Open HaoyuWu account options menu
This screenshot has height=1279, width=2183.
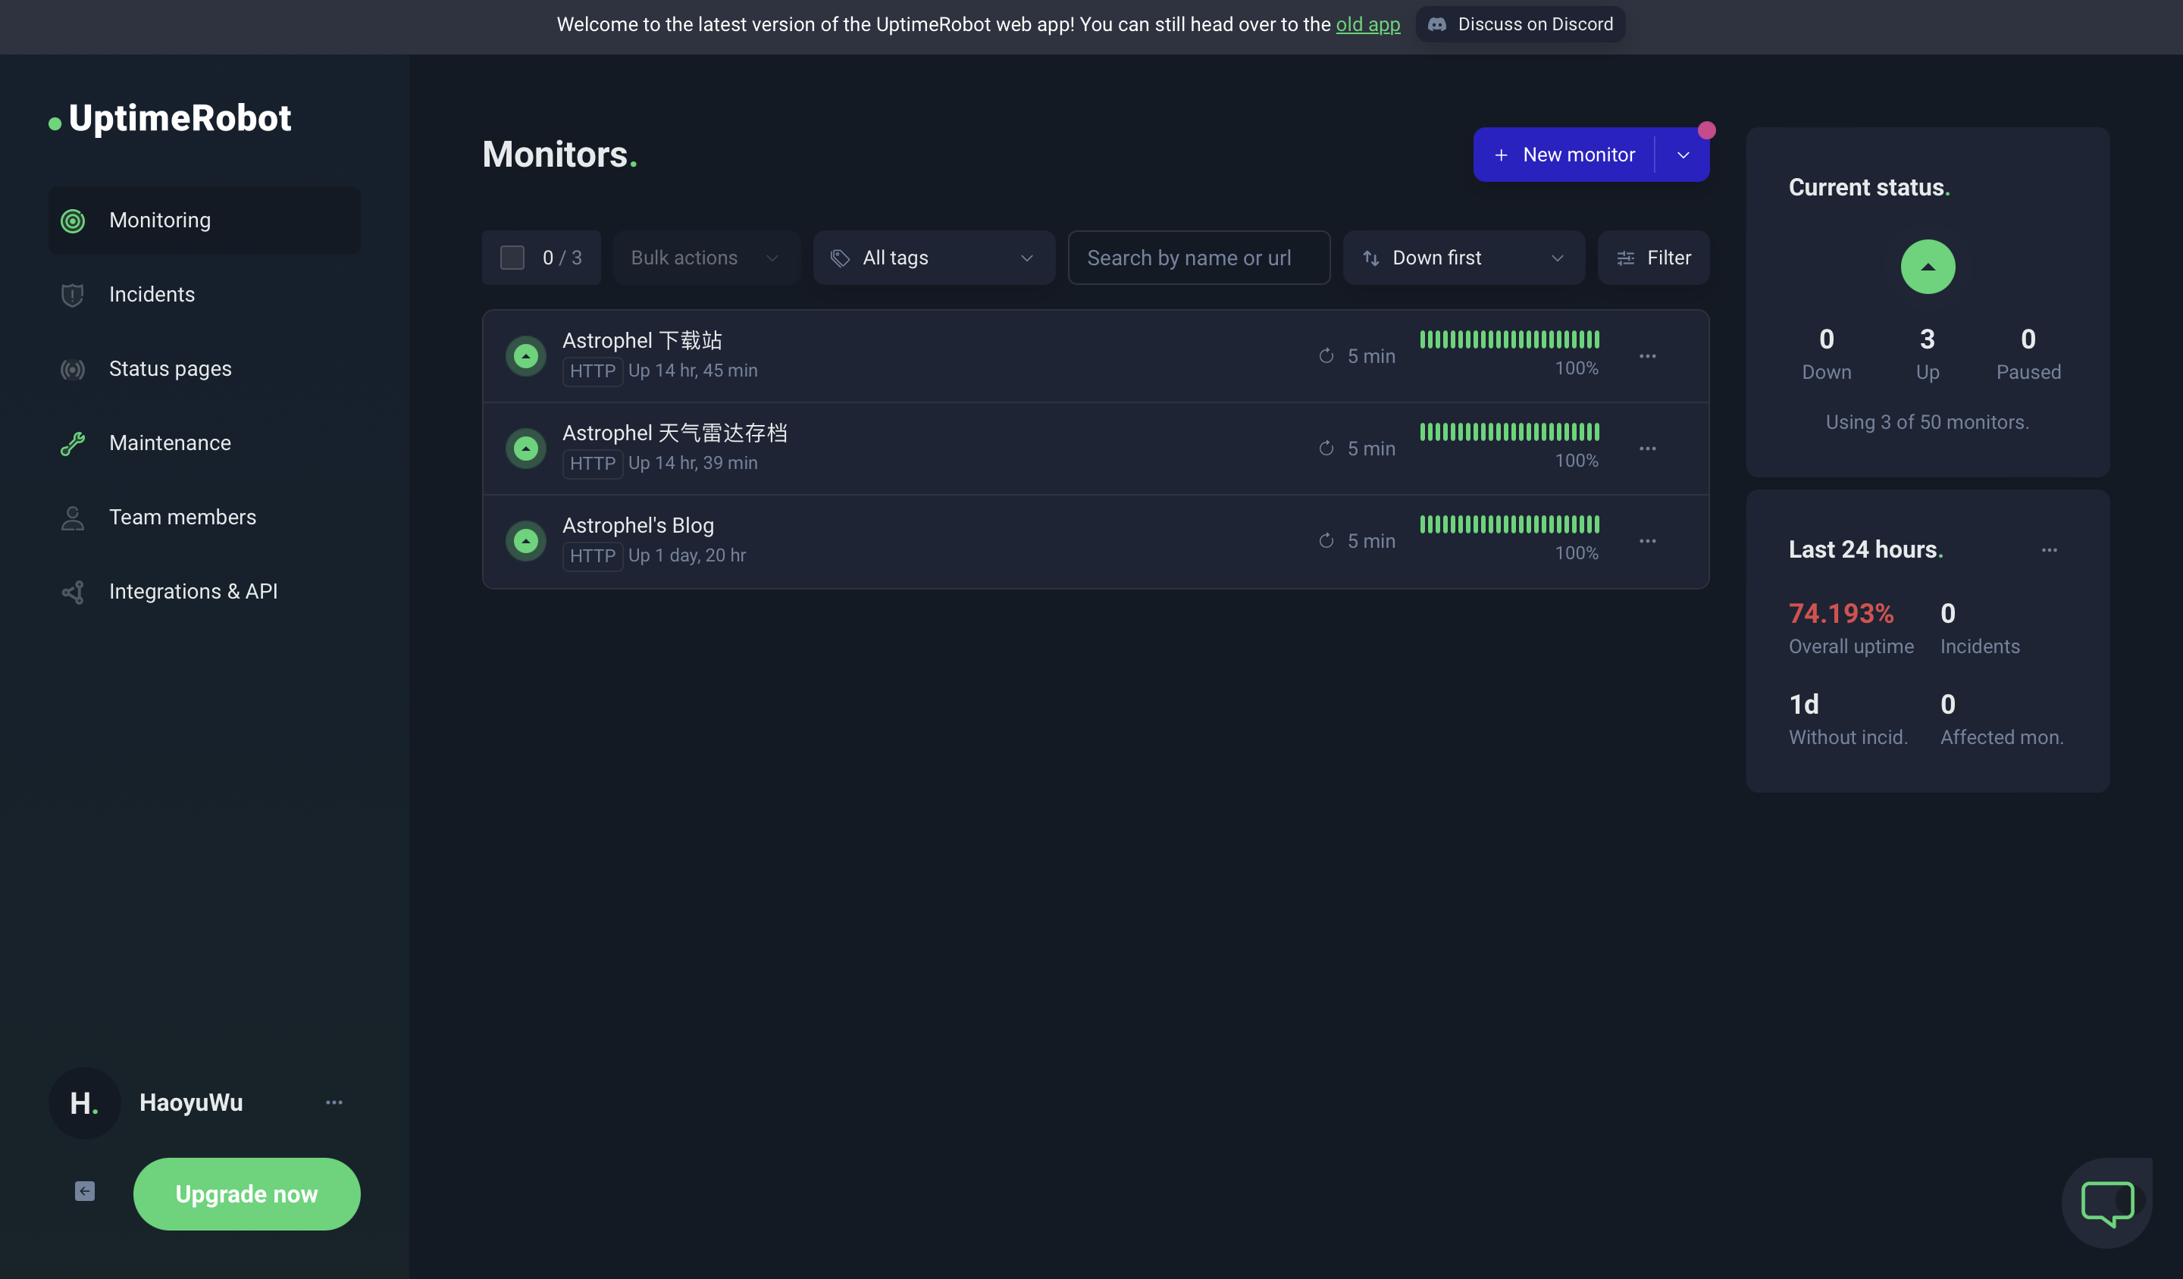pos(334,1102)
